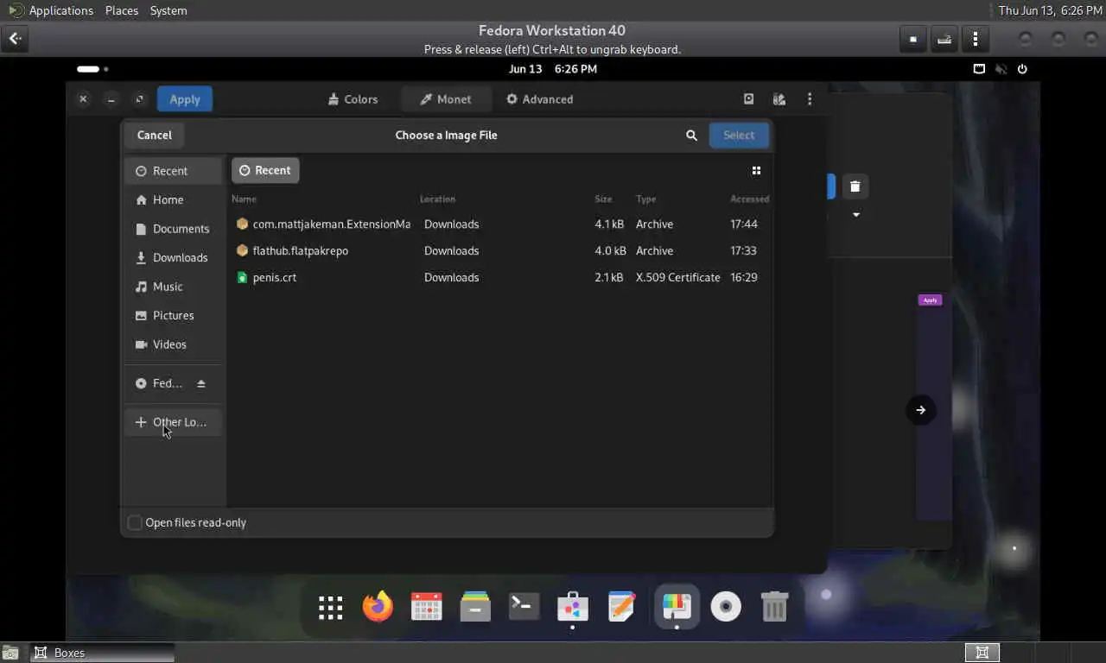Switch to the Advanced tab
The height and width of the screenshot is (663, 1106).
[539, 99]
